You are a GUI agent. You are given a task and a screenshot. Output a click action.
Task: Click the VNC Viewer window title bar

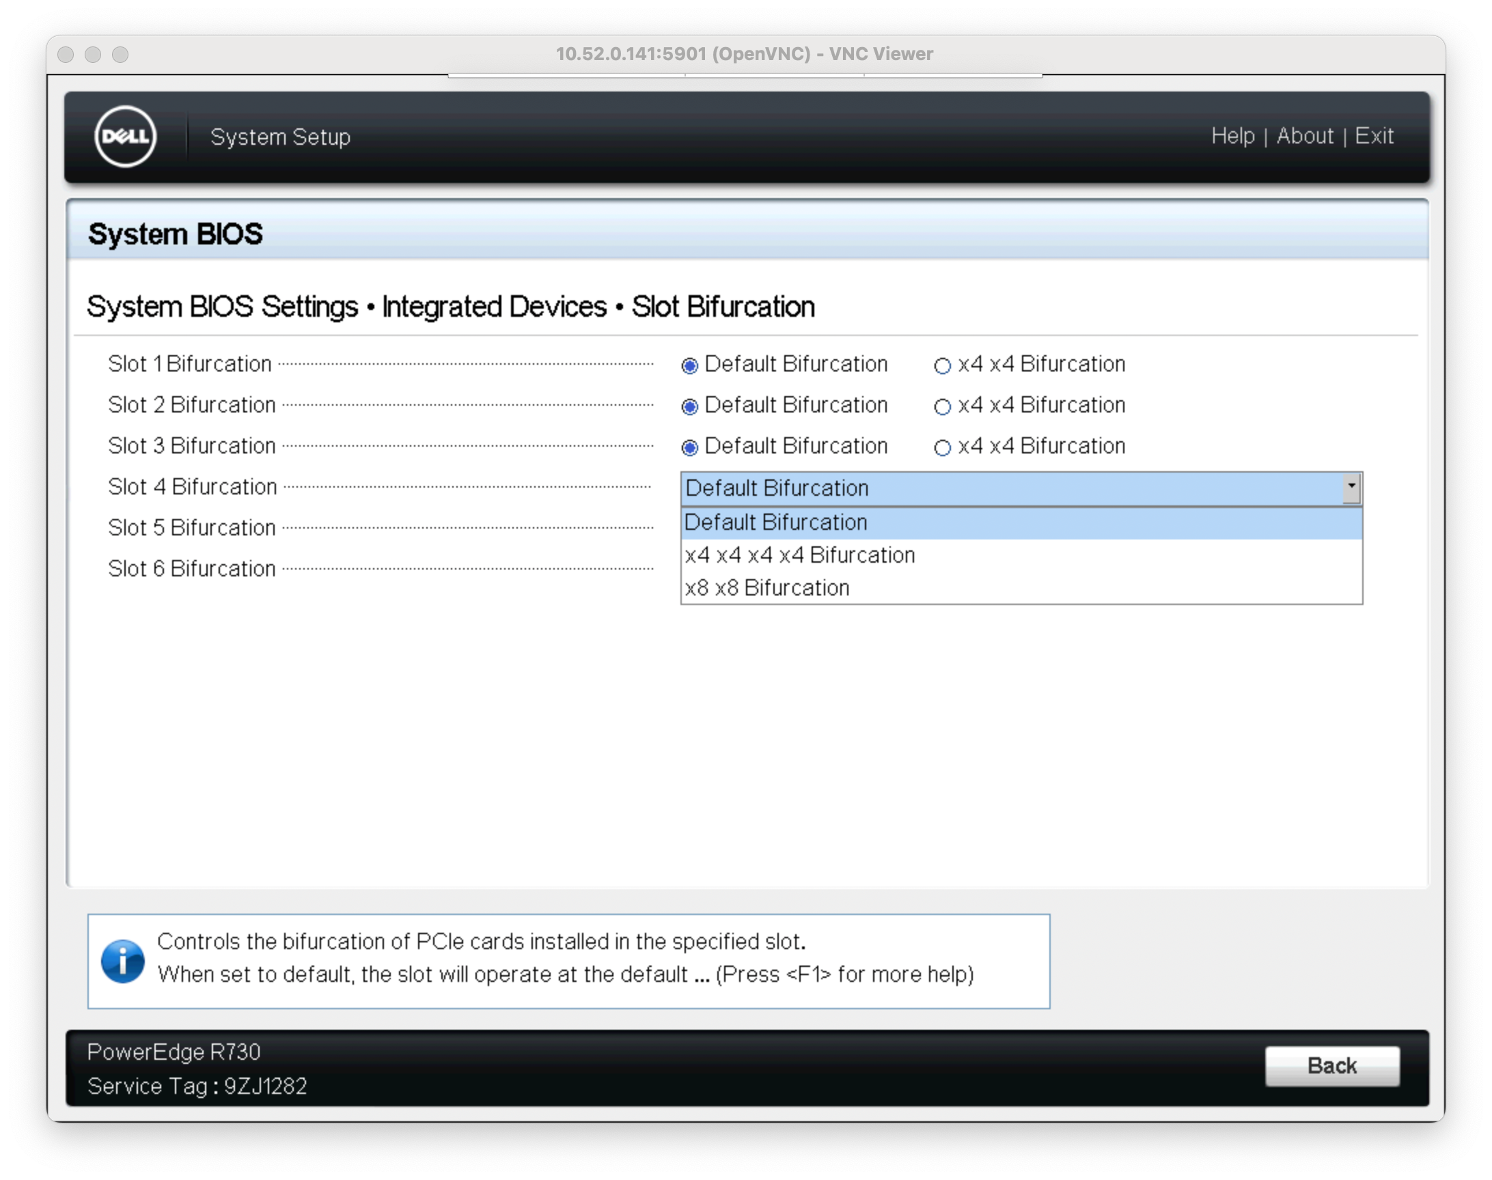click(x=744, y=54)
